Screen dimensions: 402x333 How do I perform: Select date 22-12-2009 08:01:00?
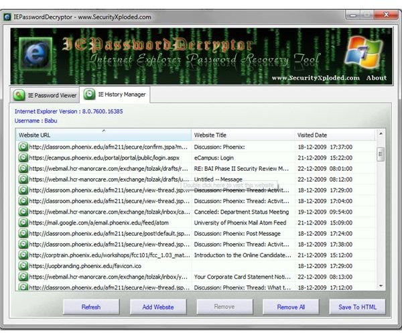pos(325,168)
